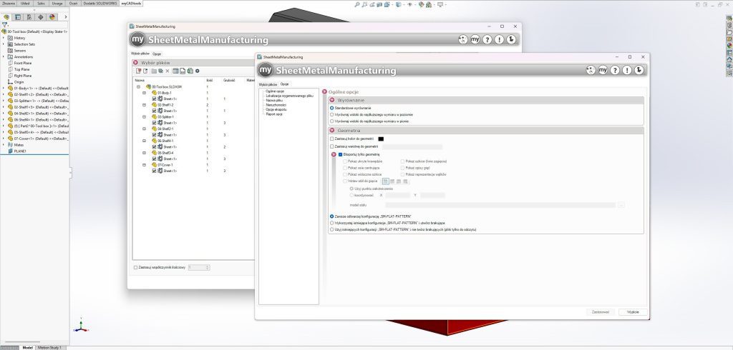Collapse the Wyrównanie section
The height and width of the screenshot is (350, 733).
tap(332, 100)
